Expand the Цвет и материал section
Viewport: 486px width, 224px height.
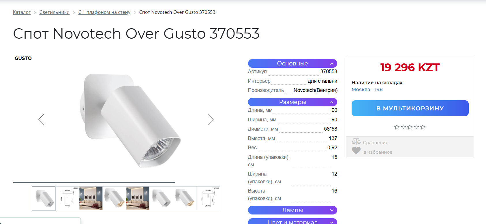(x=292, y=221)
